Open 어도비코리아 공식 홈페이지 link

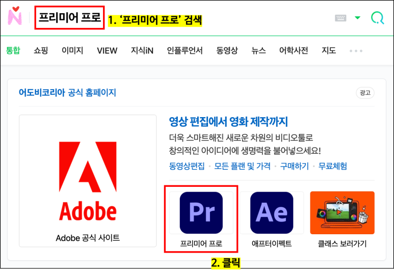(x=67, y=93)
